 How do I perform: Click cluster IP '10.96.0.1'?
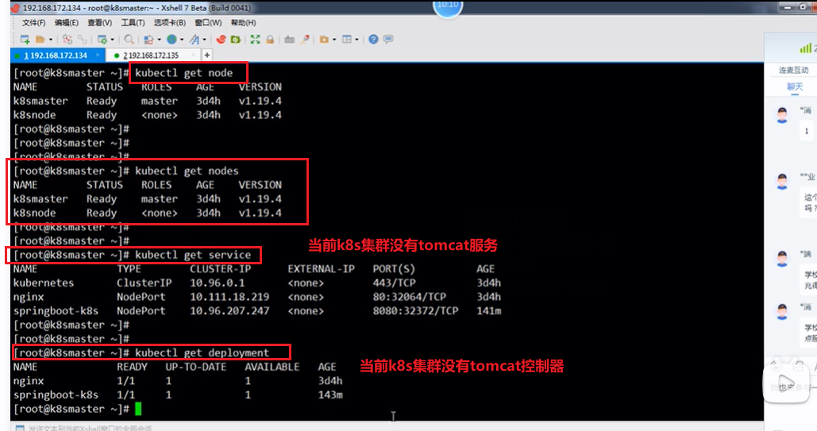point(218,283)
